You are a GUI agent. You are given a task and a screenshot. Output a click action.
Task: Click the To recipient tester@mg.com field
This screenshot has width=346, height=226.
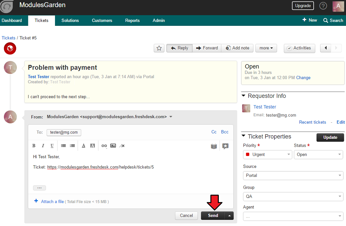point(64,132)
